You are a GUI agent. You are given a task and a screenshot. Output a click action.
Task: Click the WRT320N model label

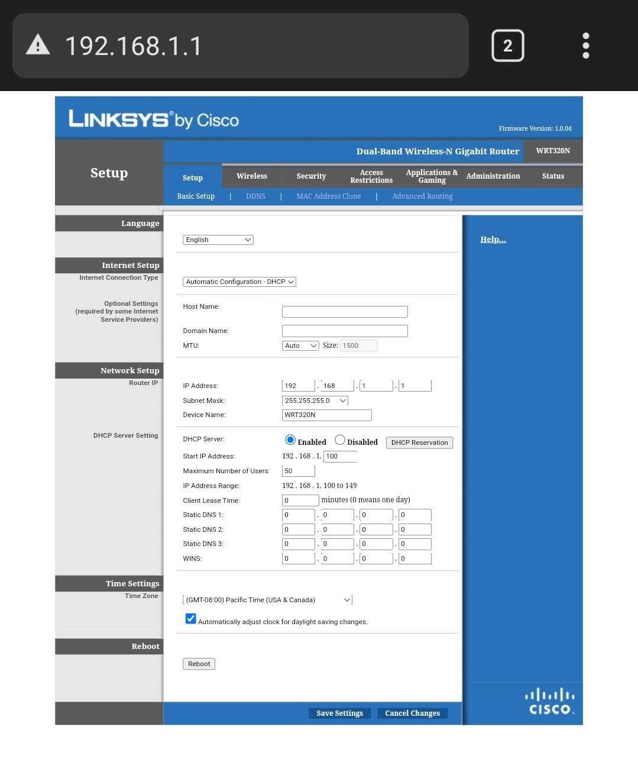click(553, 151)
